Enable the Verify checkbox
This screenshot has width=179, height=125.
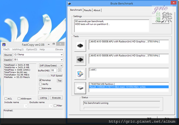(40, 84)
